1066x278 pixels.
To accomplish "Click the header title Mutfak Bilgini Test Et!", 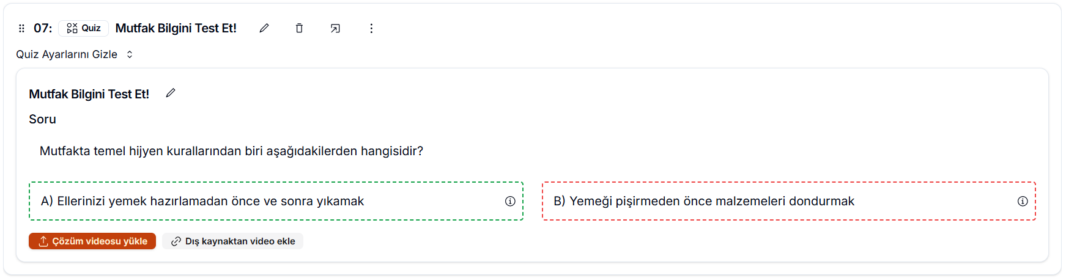I will pos(176,28).
